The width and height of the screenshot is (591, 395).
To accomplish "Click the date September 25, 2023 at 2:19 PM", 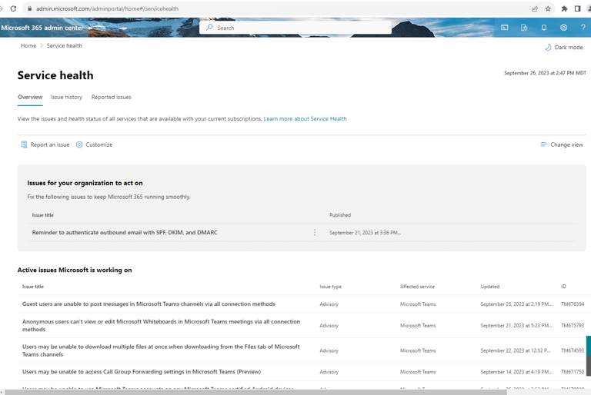I will pyautogui.click(x=516, y=304).
